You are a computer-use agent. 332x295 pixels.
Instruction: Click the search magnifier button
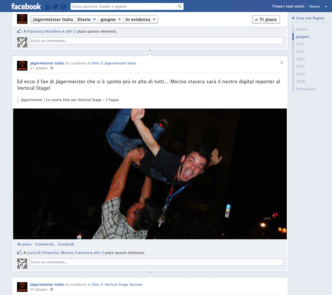coord(179,6)
